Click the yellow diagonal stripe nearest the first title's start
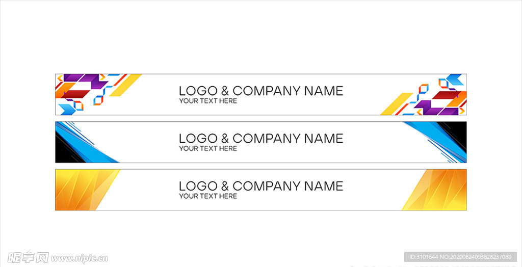The image size is (522, 267). point(125,85)
